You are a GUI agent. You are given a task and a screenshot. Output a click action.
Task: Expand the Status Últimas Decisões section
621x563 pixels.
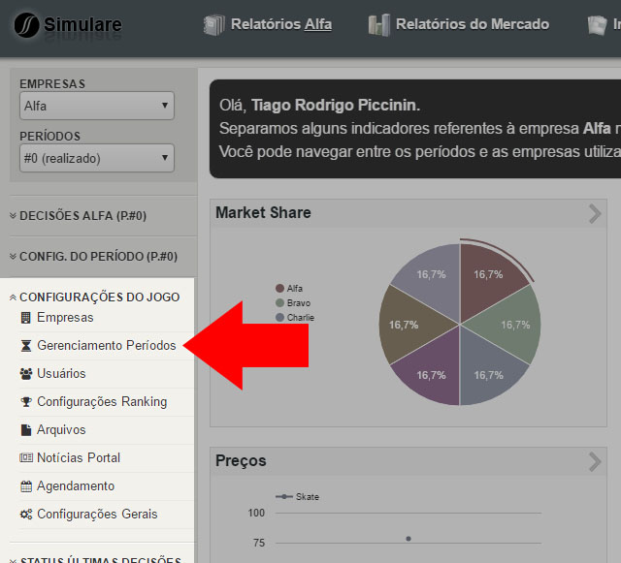[95, 559]
